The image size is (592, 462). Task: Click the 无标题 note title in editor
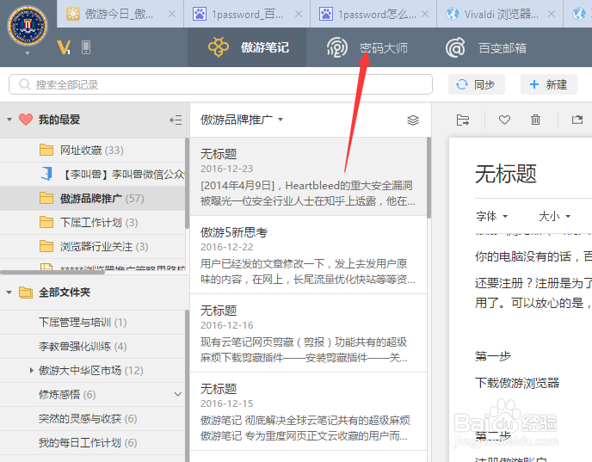click(506, 174)
